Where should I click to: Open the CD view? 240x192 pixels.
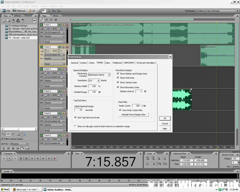[31, 11]
